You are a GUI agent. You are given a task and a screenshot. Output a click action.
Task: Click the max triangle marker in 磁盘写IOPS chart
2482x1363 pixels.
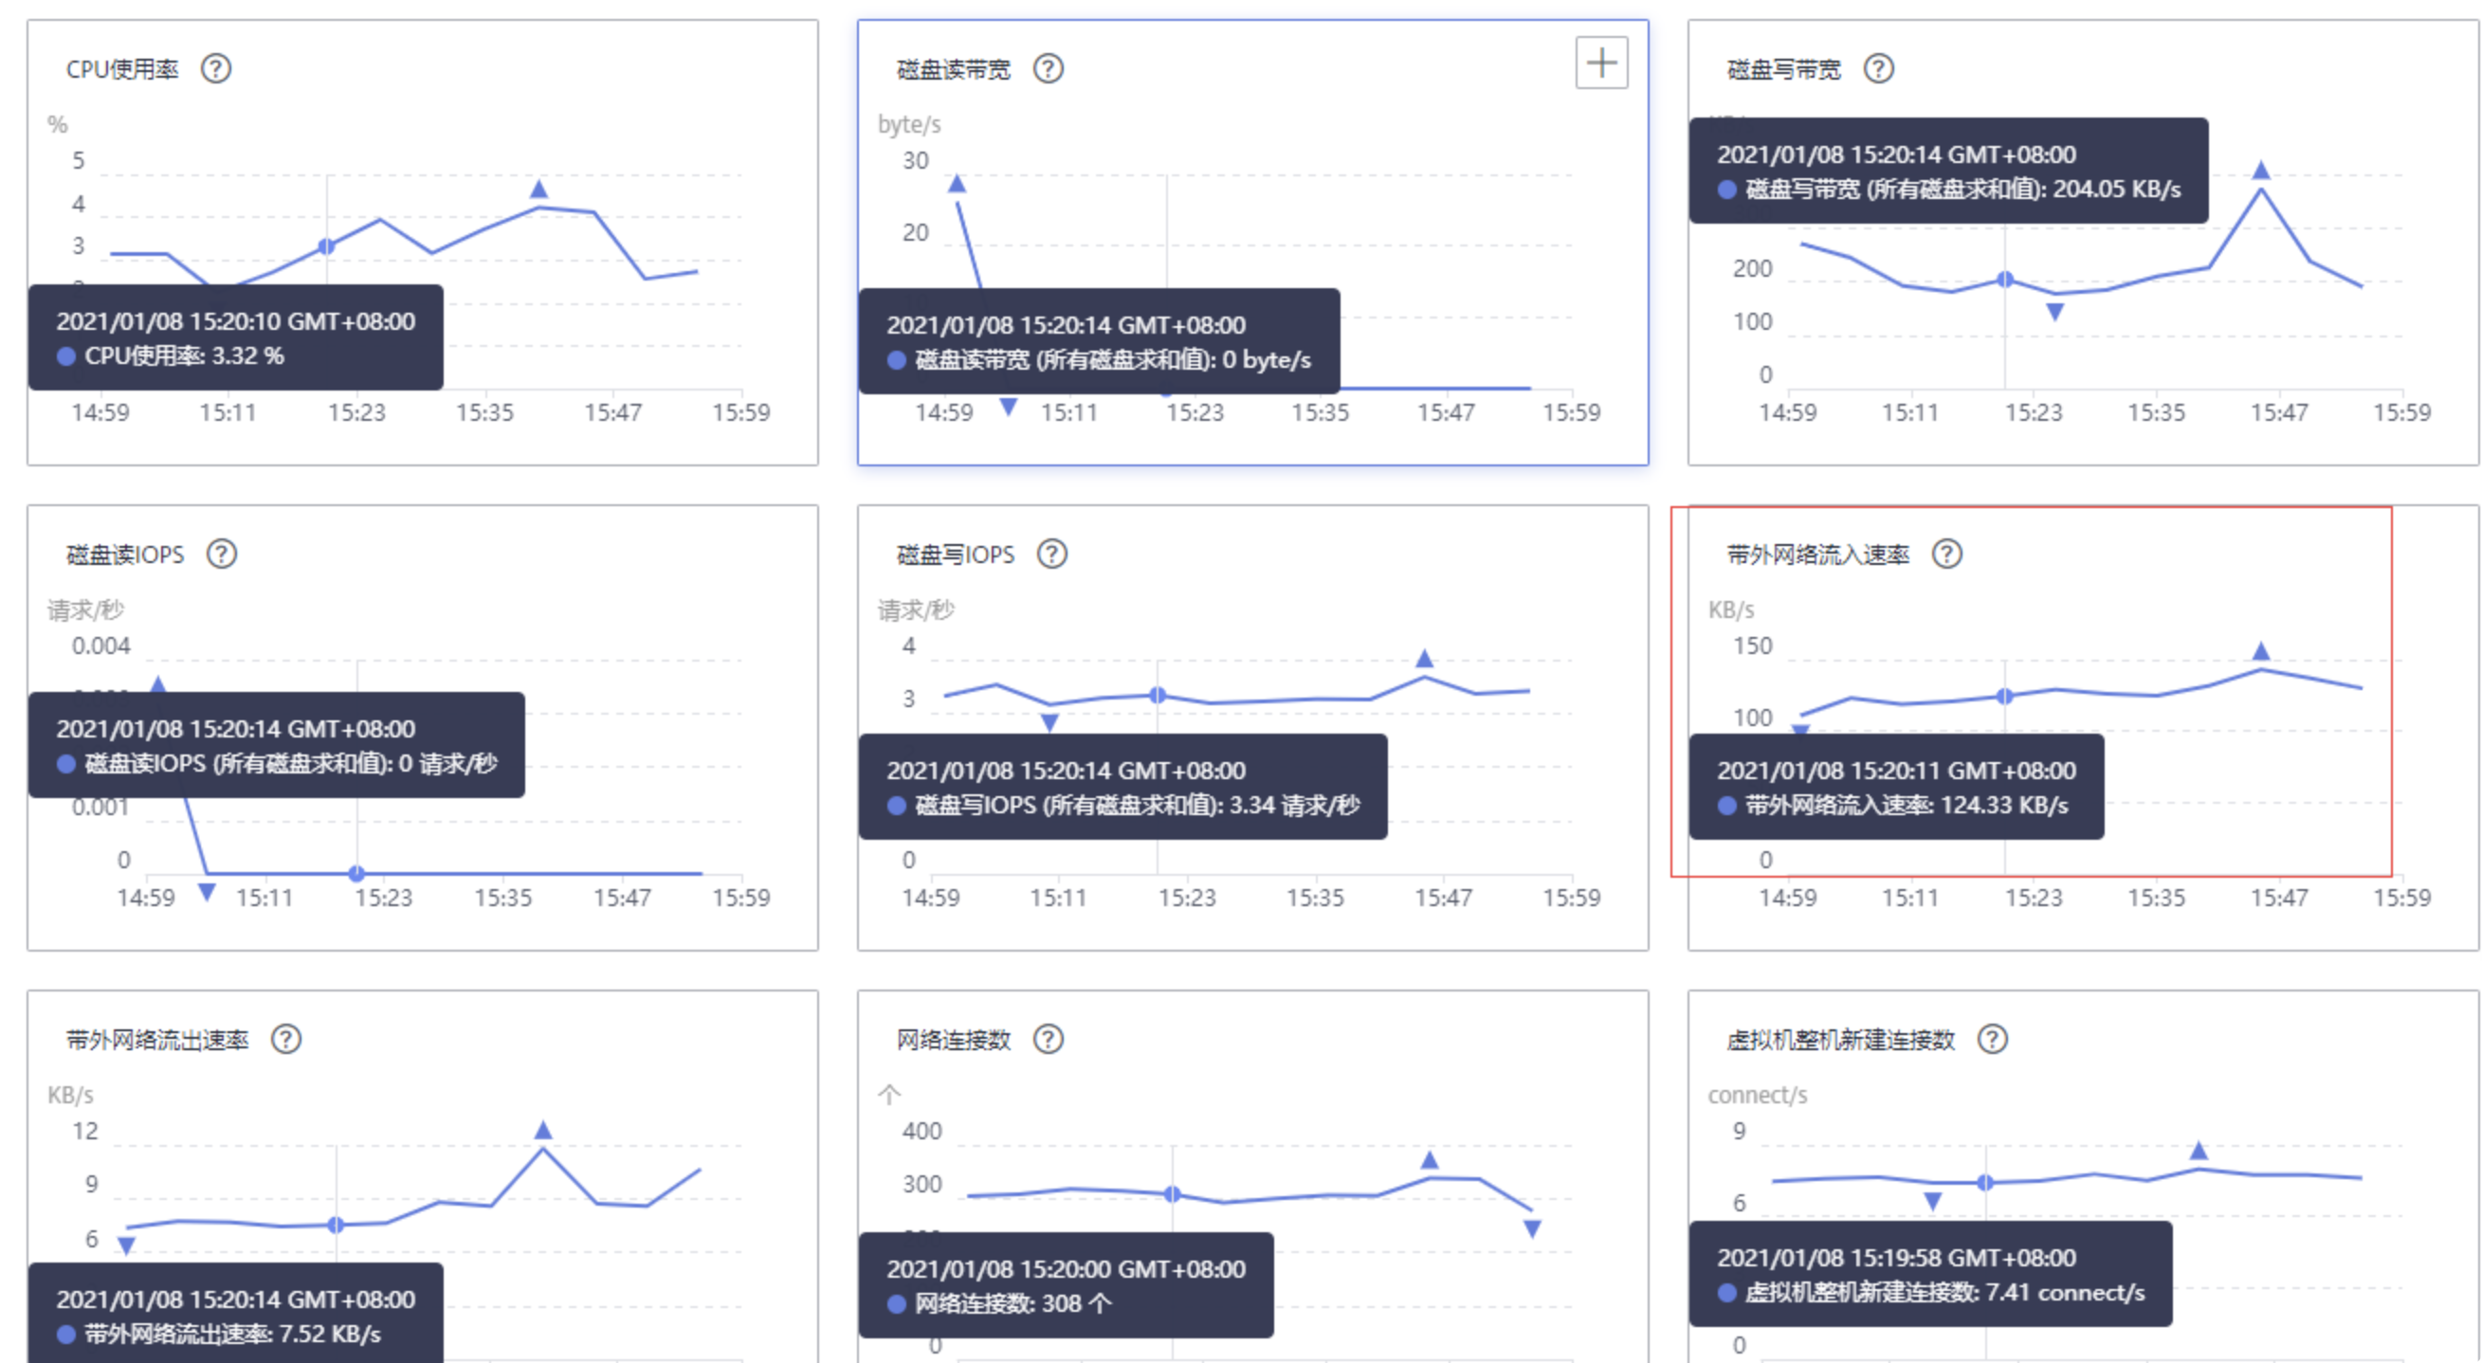tap(1424, 659)
